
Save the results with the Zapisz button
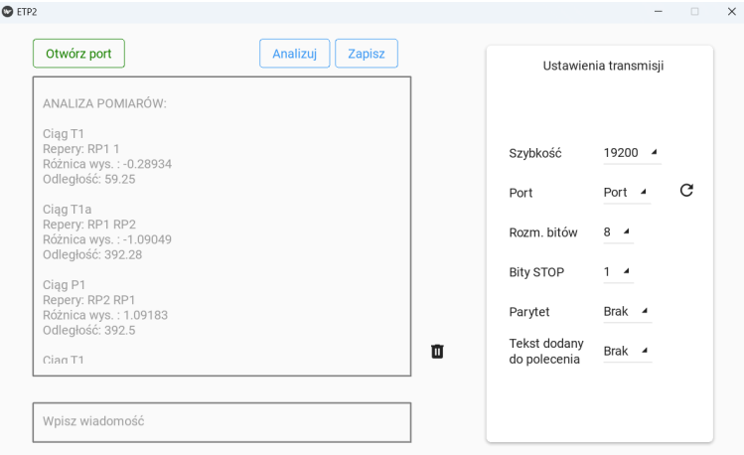tap(367, 54)
